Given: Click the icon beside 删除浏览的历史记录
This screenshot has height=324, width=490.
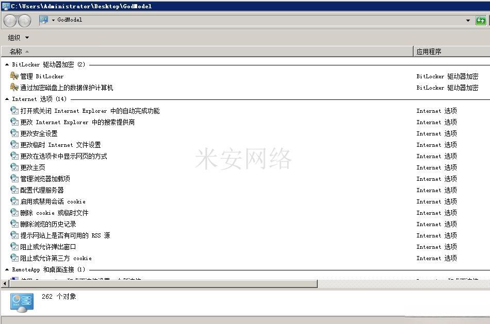Looking at the screenshot, I should tap(14, 224).
